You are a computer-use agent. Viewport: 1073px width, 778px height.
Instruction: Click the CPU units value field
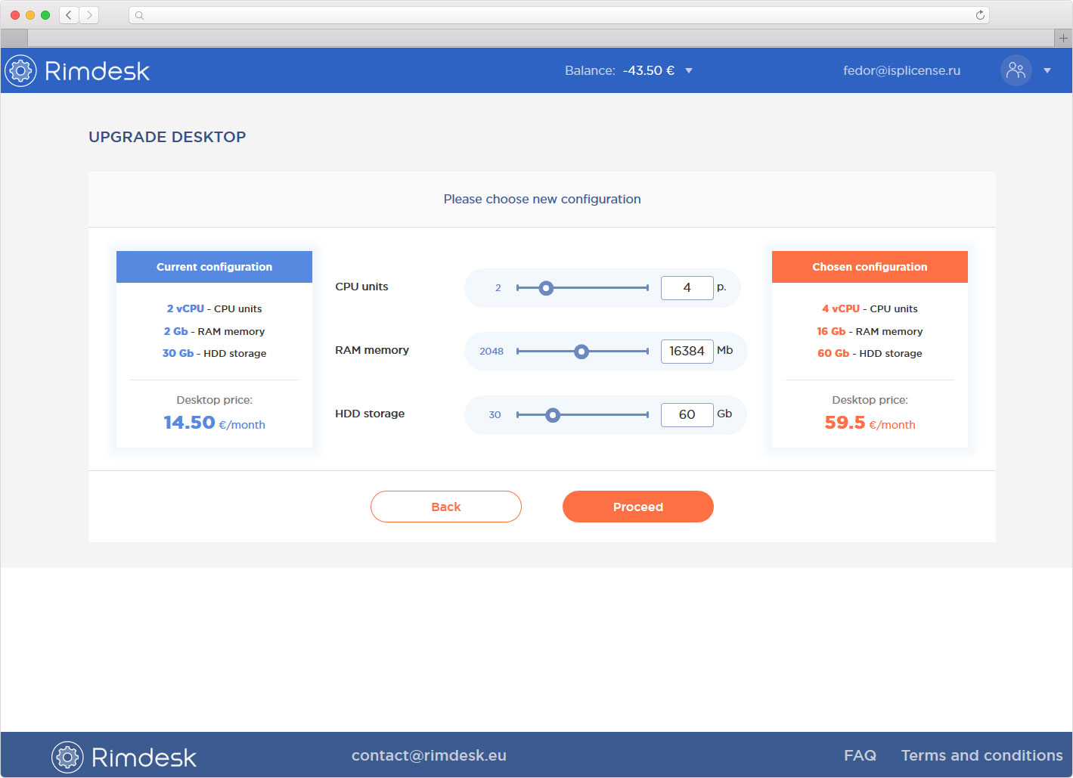point(687,288)
